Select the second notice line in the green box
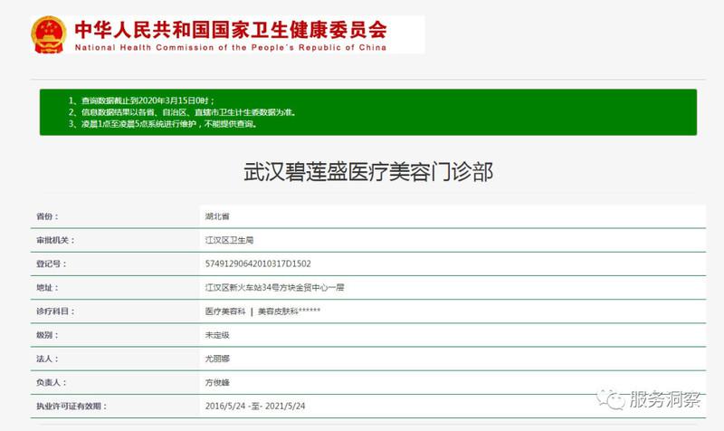The width and height of the screenshot is (724, 431). click(182, 110)
